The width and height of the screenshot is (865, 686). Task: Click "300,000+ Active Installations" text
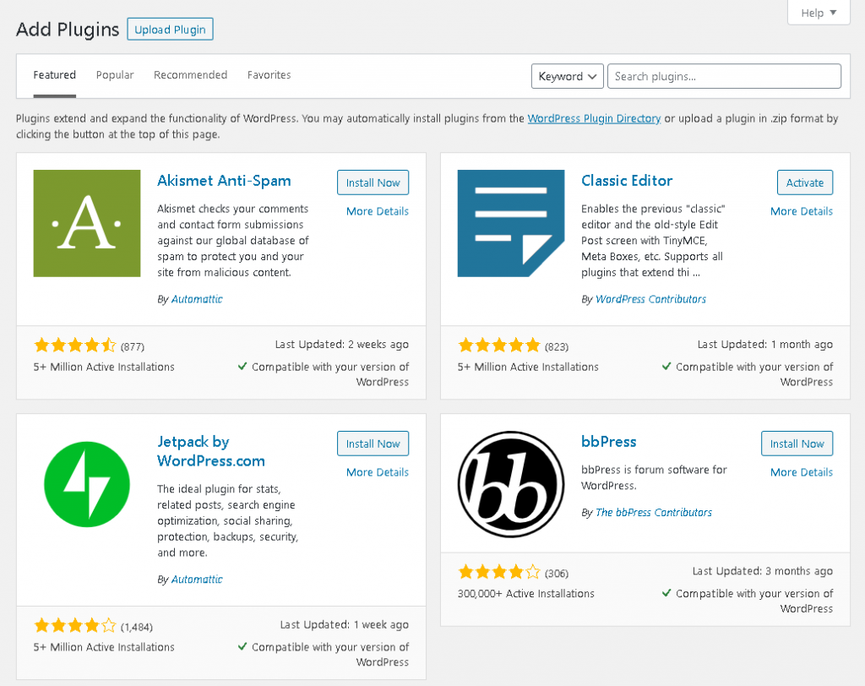pyautogui.click(x=525, y=594)
